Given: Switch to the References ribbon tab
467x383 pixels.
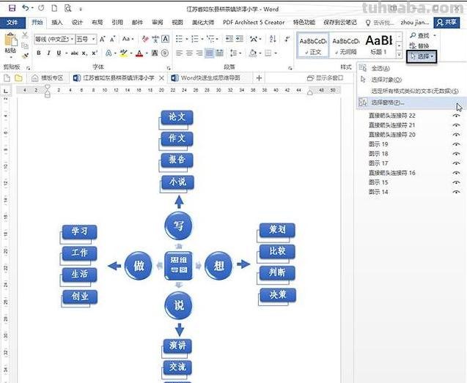Looking at the screenshot, I should click(x=117, y=22).
